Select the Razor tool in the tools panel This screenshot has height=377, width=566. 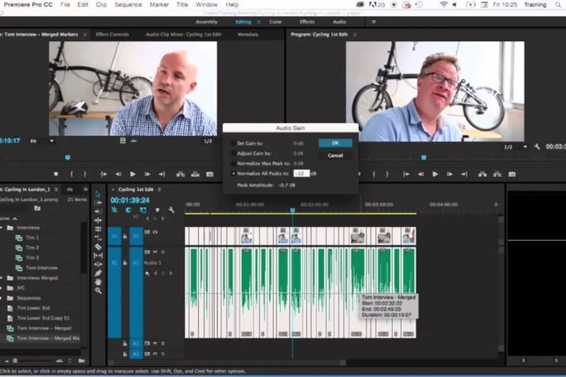tap(98, 246)
